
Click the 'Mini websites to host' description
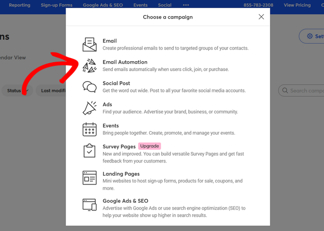coord(173,185)
